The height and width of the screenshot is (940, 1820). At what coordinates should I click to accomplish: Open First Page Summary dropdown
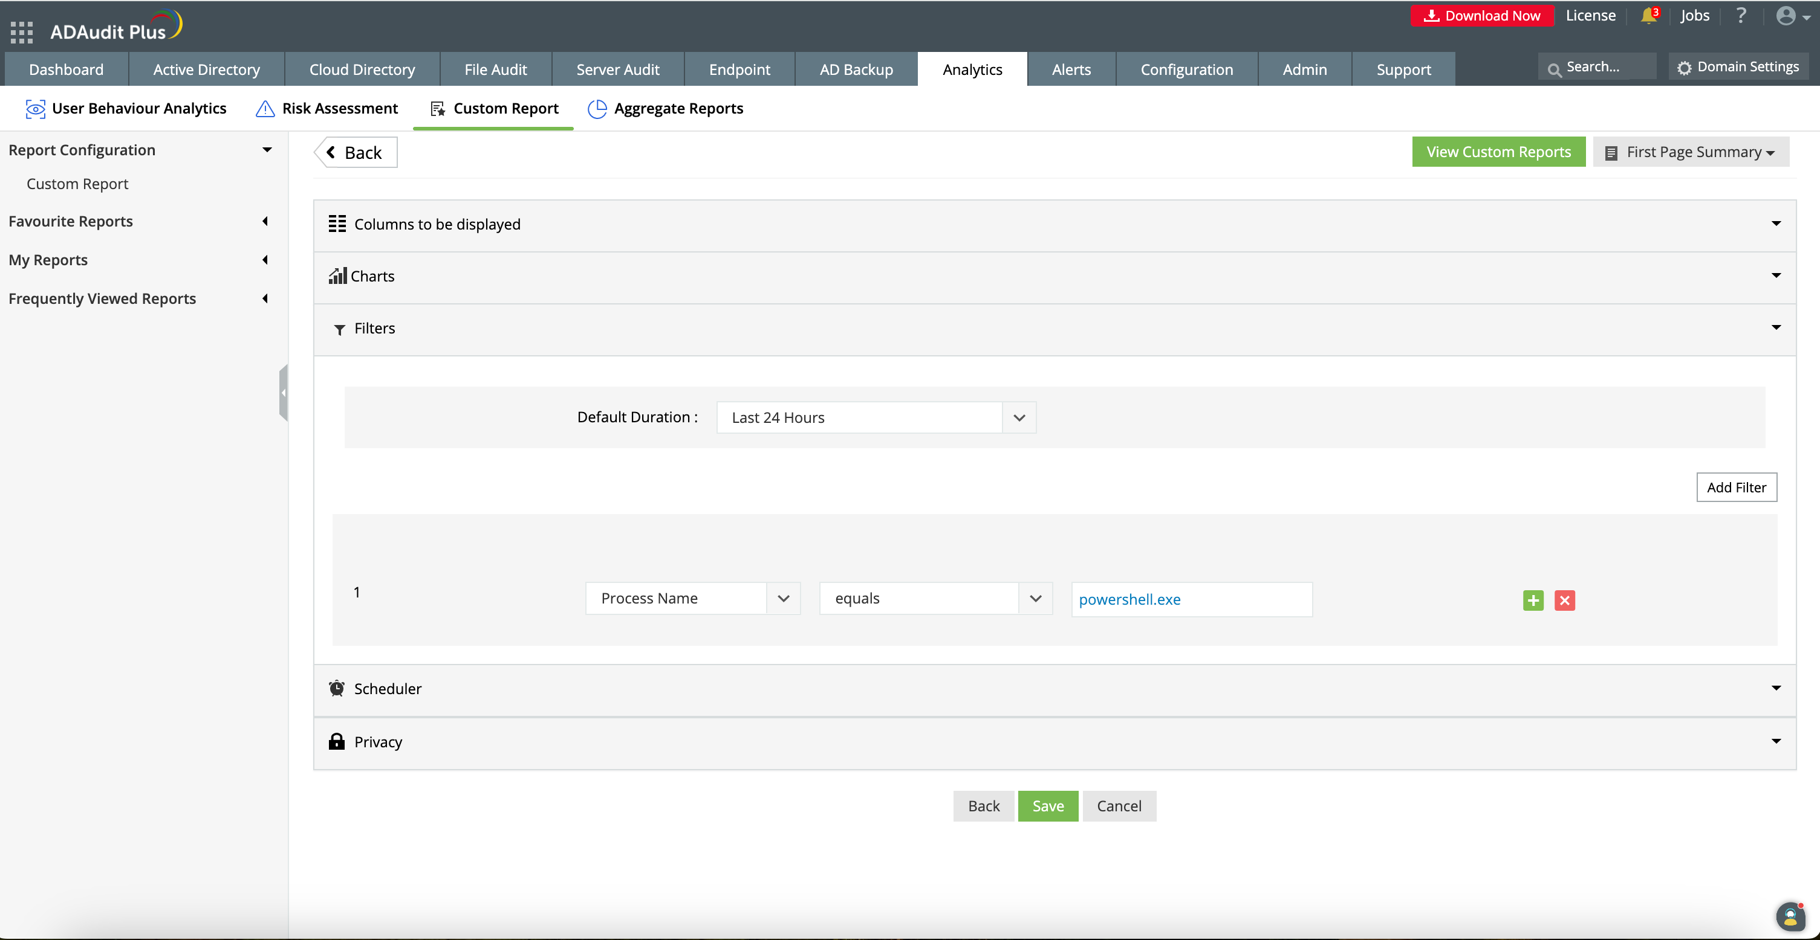[1691, 152]
